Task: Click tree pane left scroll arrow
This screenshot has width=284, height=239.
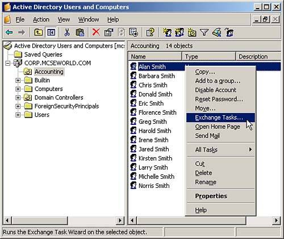Action: pyautogui.click(x=7, y=220)
